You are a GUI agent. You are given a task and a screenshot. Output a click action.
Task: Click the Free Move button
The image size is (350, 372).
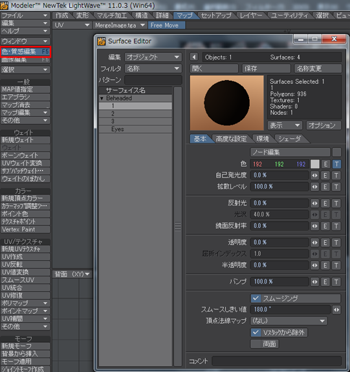coord(166,25)
